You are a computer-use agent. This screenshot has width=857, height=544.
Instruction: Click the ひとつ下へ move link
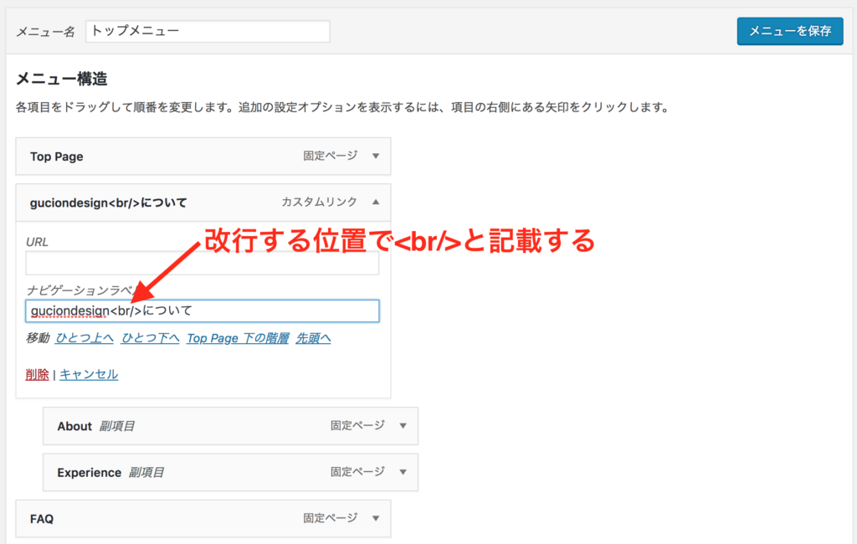pos(151,338)
